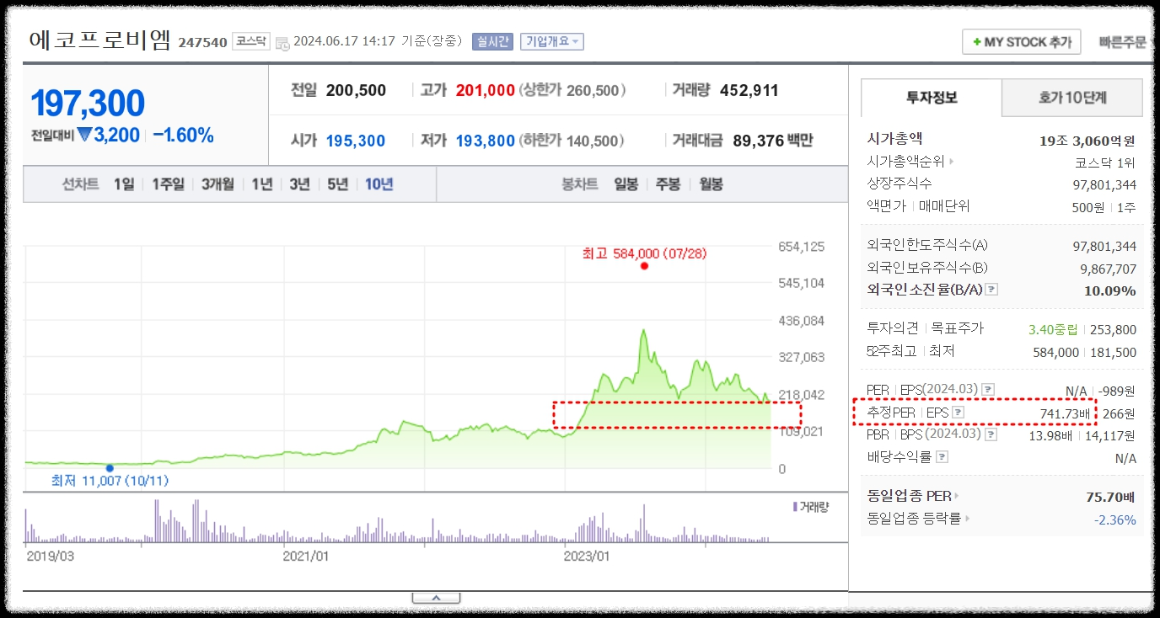This screenshot has width=1160, height=618.
Task: Click the calendar/clock icon beside the date
Action: click(282, 42)
